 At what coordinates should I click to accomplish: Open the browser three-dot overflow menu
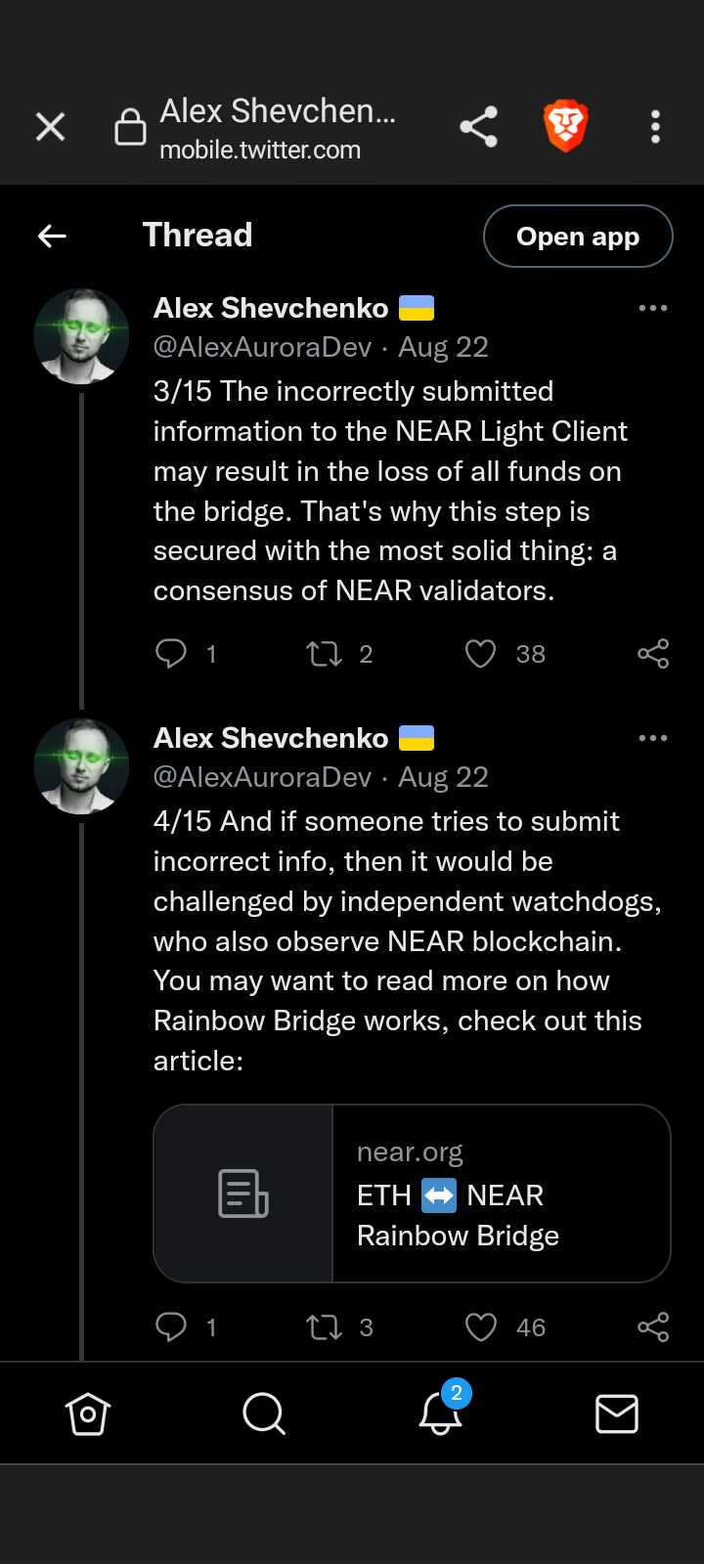[x=655, y=127]
